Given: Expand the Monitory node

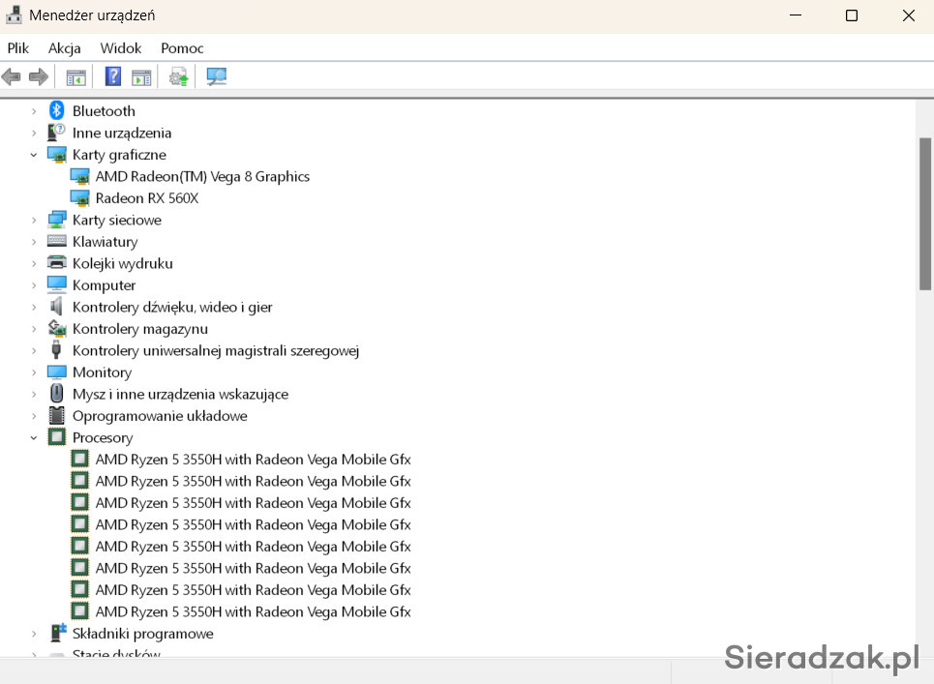Looking at the screenshot, I should click(34, 372).
